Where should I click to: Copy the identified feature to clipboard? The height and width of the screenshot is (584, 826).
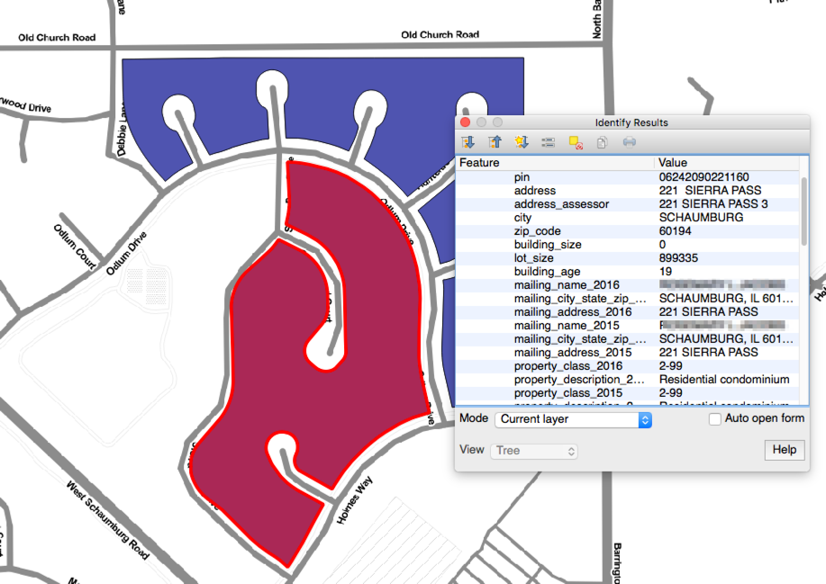click(602, 141)
